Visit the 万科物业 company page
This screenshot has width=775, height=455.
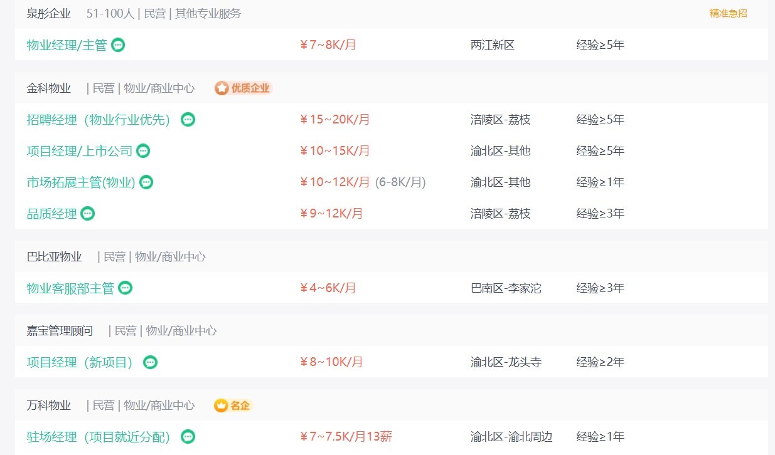pyautogui.click(x=49, y=405)
